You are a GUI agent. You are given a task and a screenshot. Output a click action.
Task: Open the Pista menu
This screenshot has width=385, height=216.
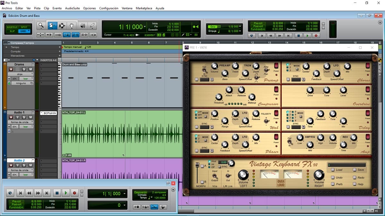37,8
